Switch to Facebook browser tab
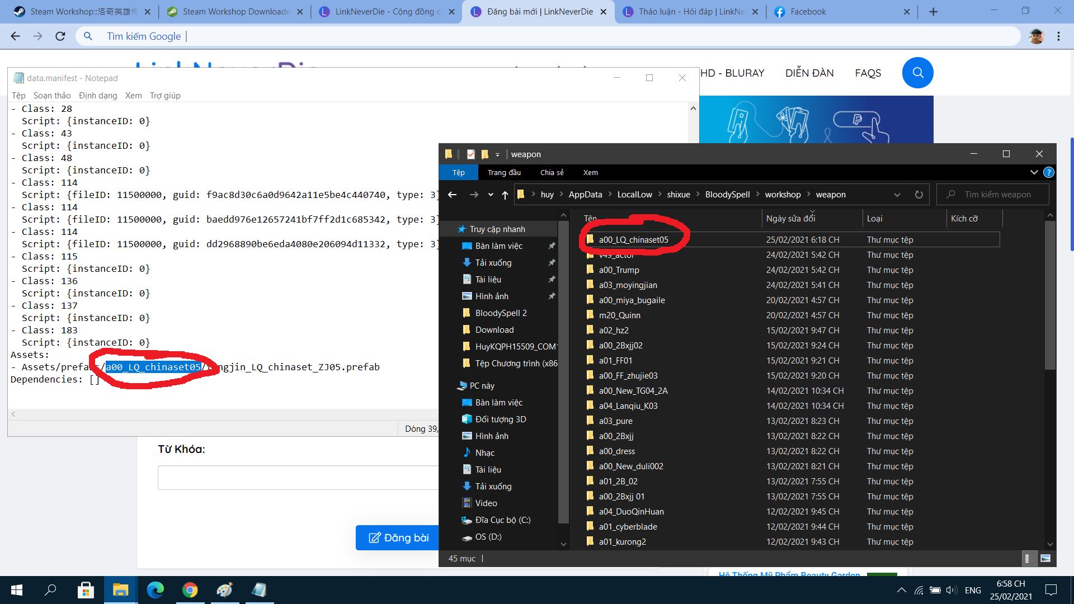Image resolution: width=1074 pixels, height=604 pixels. (808, 12)
